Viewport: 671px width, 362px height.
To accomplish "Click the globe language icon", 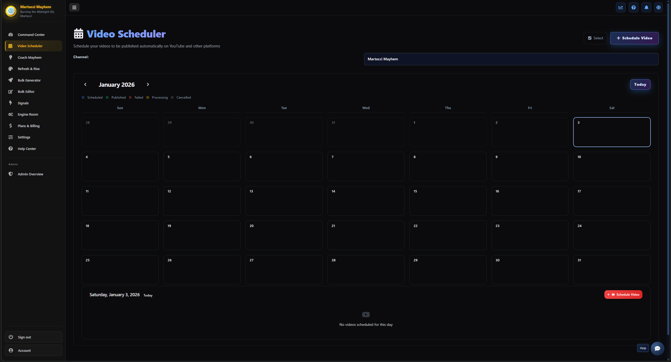I will coord(658,7).
